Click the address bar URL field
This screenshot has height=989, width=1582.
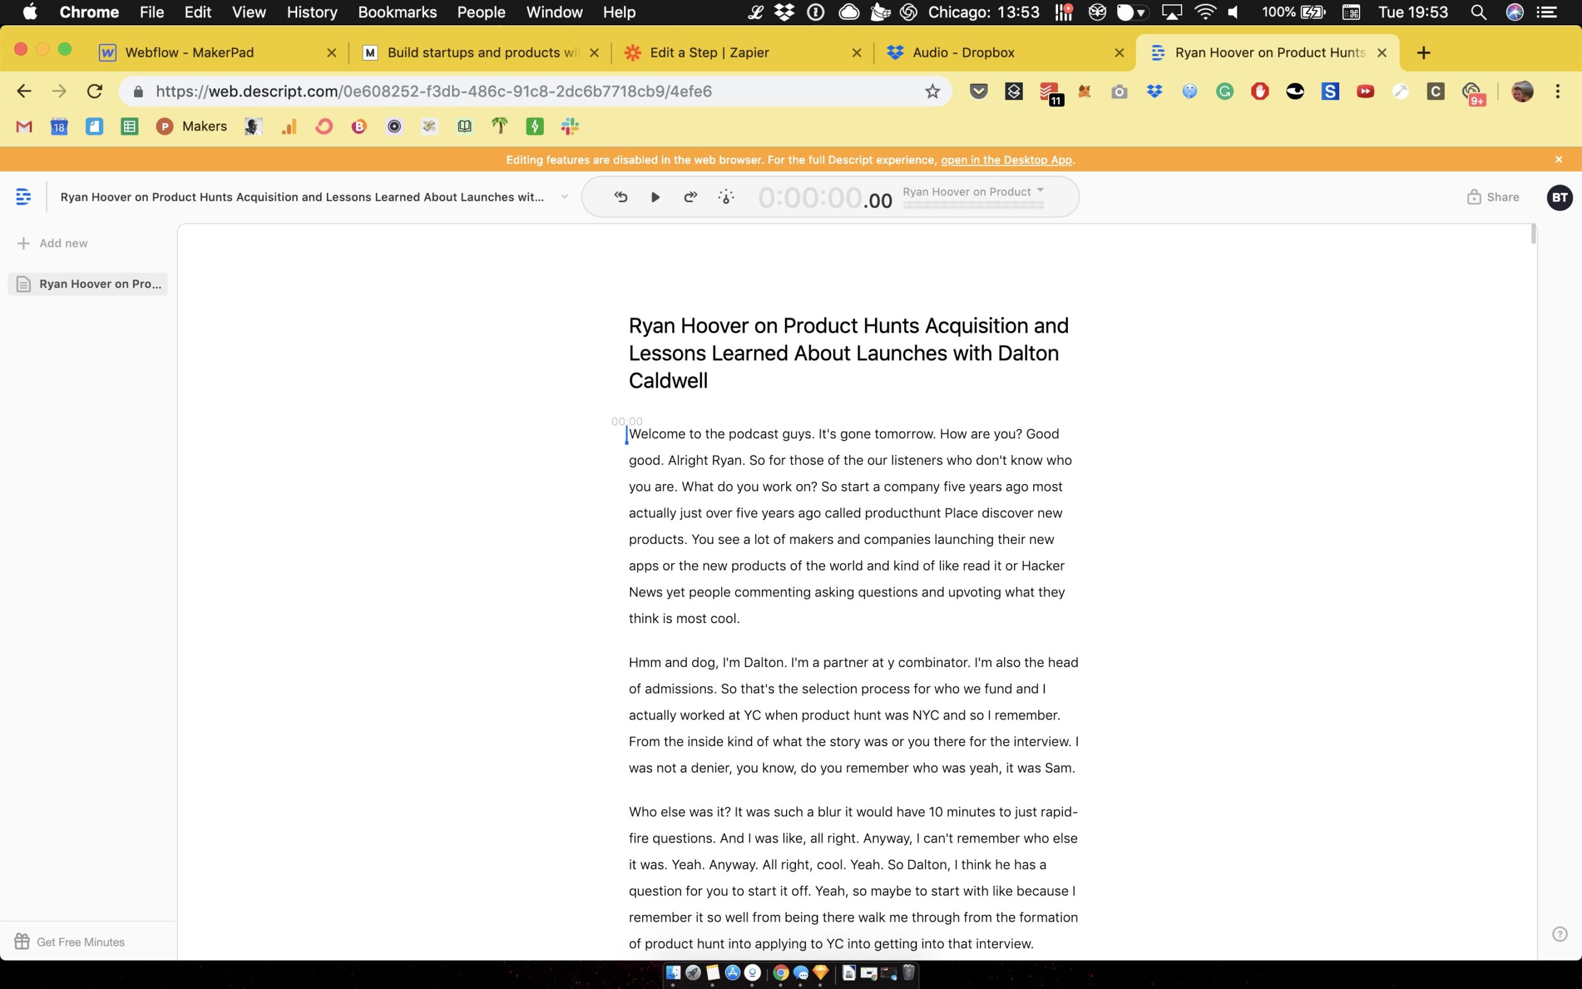534,91
